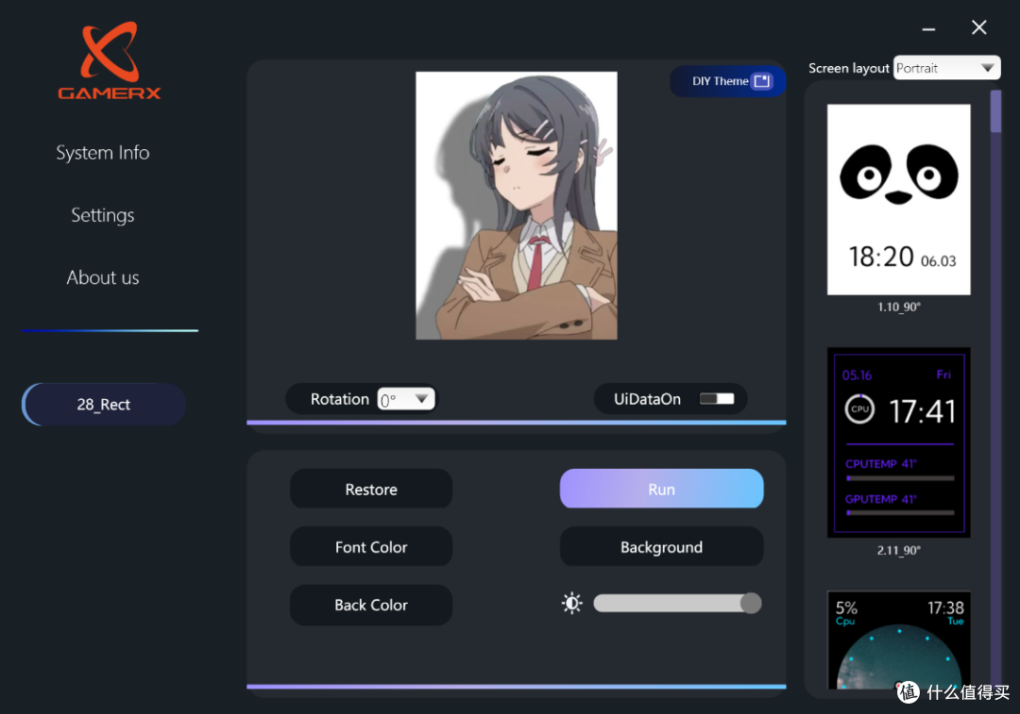Viewport: 1020px width, 714px height.
Task: Minimize the GamerX window
Action: pos(929,29)
